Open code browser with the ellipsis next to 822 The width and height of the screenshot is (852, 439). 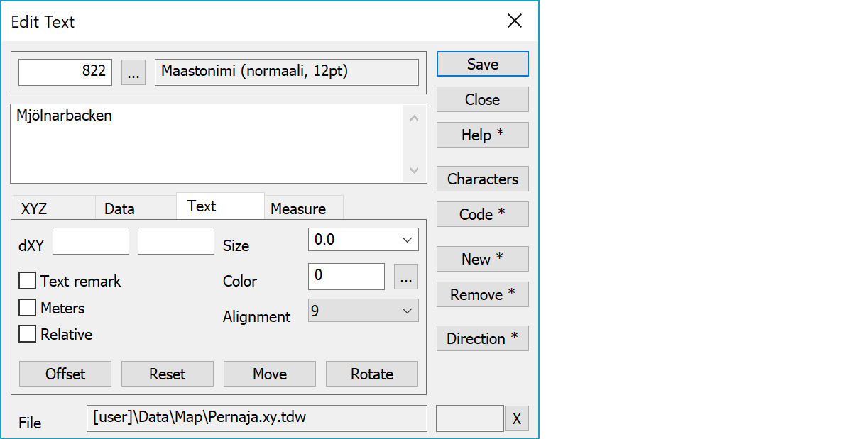click(x=133, y=72)
